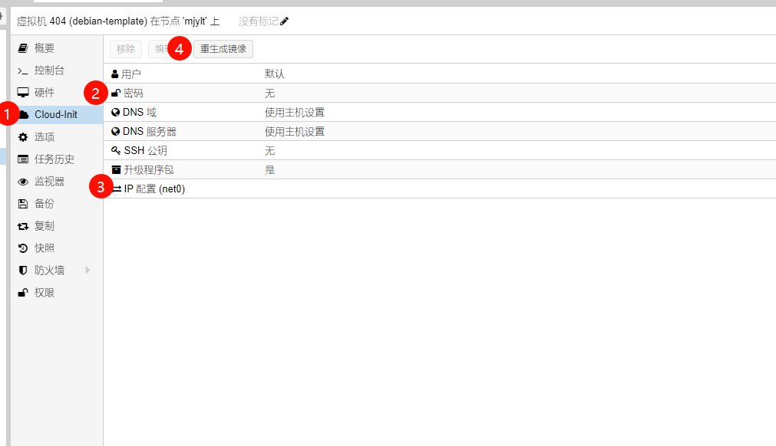
Task: Click the archive icon beside 升级程序包
Action: (x=117, y=169)
